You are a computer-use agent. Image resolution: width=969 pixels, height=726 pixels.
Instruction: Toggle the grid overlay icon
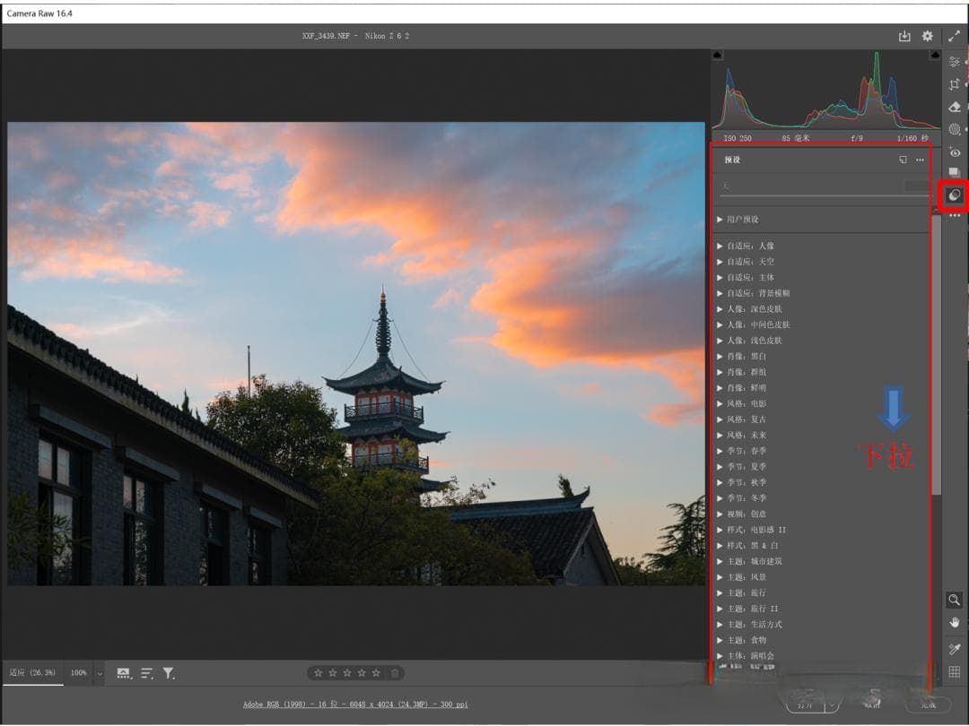tap(954, 671)
